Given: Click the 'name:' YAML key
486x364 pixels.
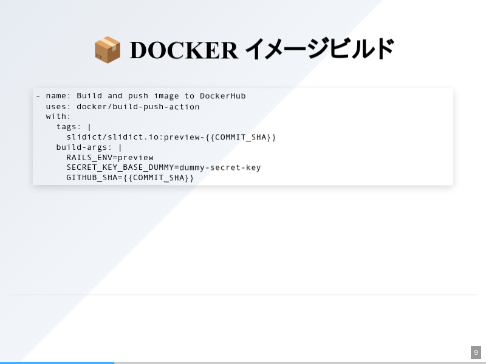Looking at the screenshot, I should pos(56,95).
